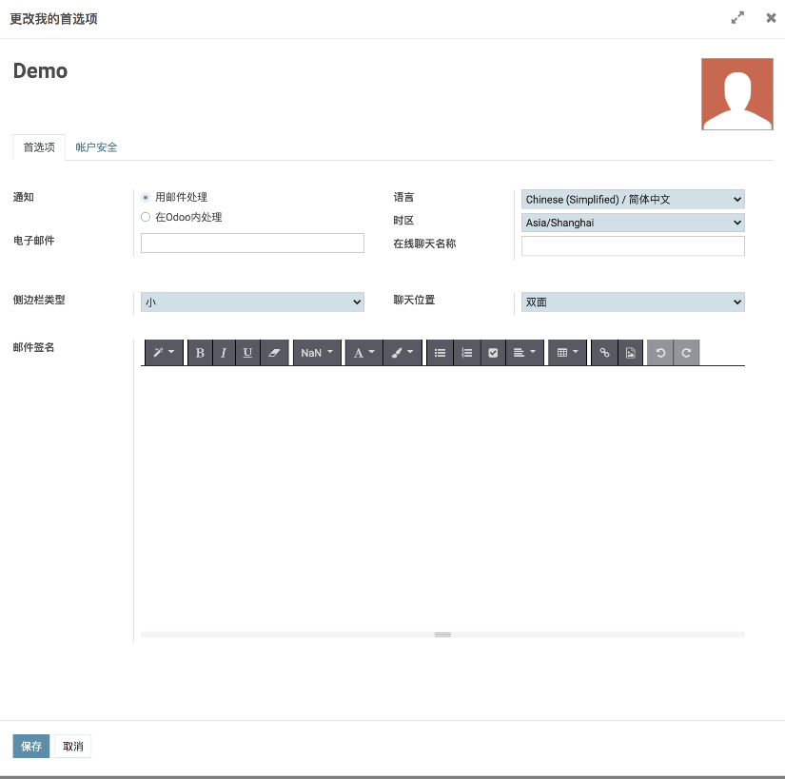Image resolution: width=785 pixels, height=779 pixels.
Task: Switch to the 首选项 tab
Action: (39, 147)
